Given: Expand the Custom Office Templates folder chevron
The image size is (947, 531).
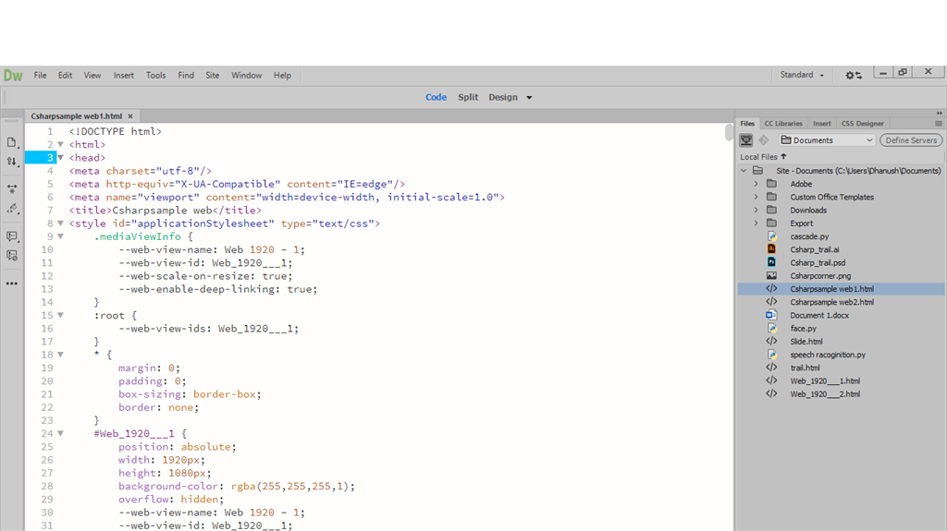Looking at the screenshot, I should 756,197.
